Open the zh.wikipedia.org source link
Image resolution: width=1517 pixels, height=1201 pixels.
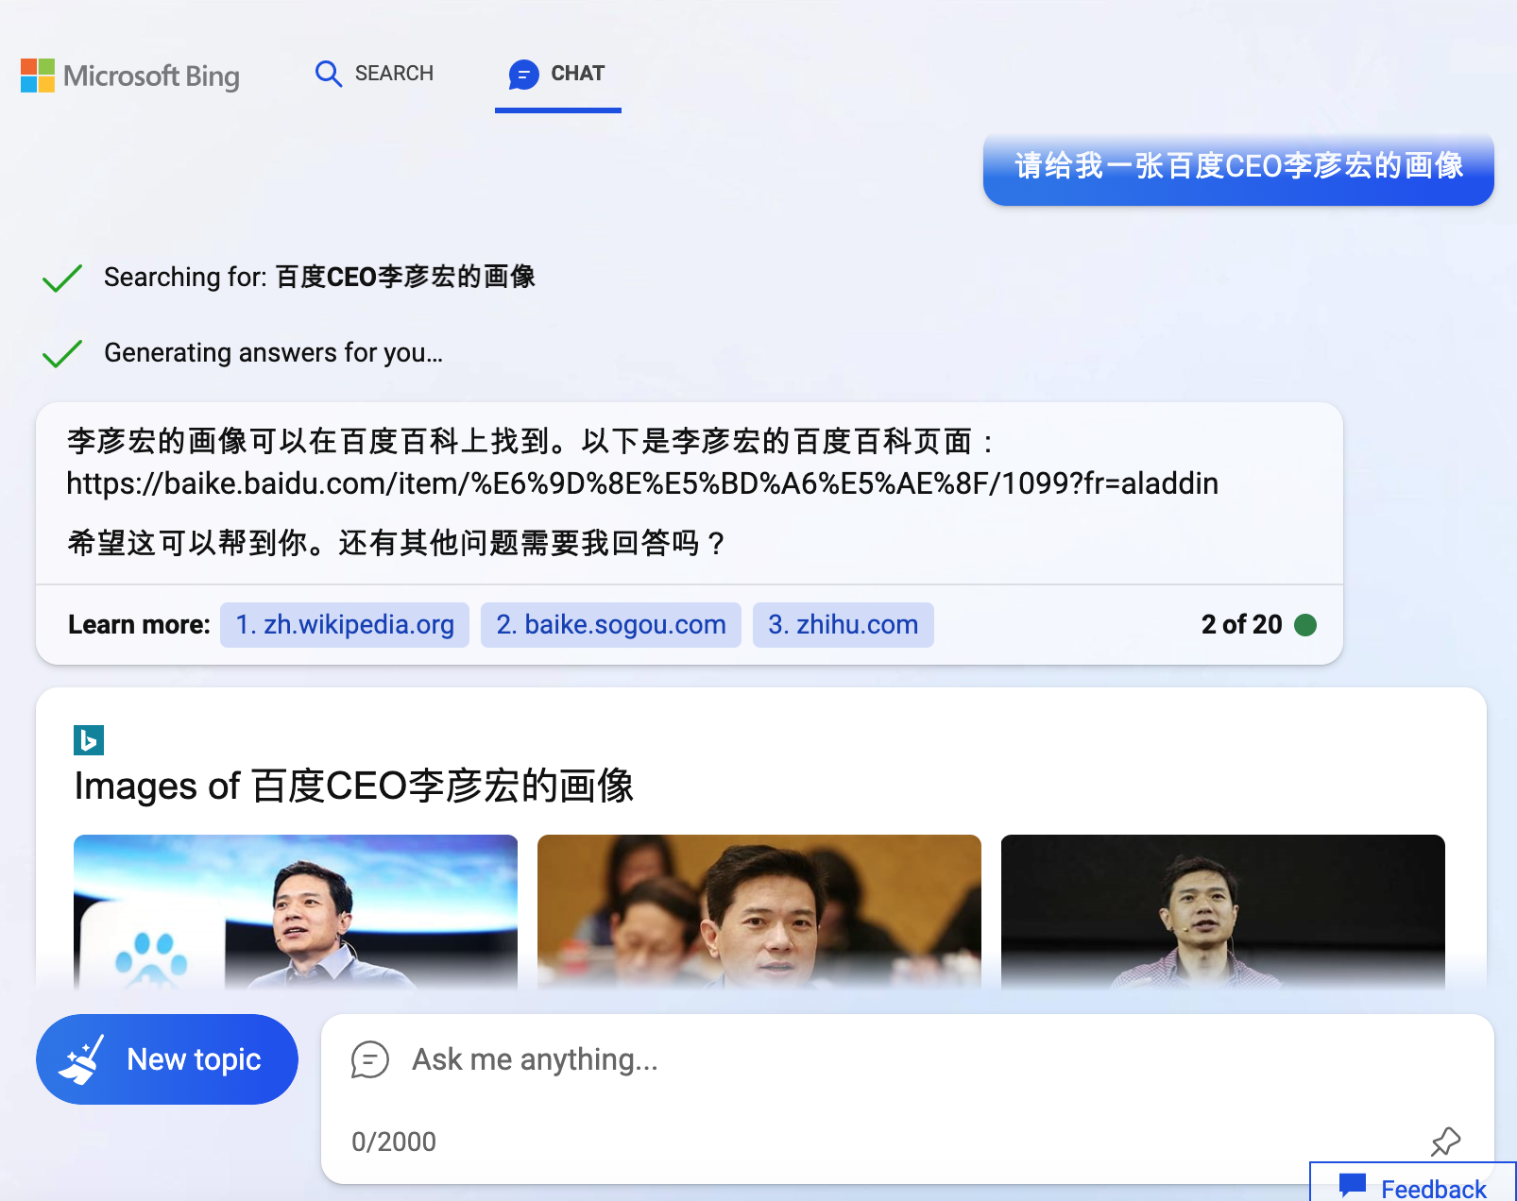[x=345, y=625]
